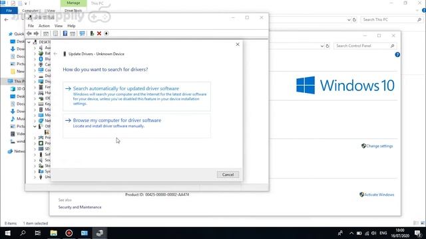Select Videos folder in File Explorer sidebar
The height and width of the screenshot is (239, 426).
[x=18, y=133]
